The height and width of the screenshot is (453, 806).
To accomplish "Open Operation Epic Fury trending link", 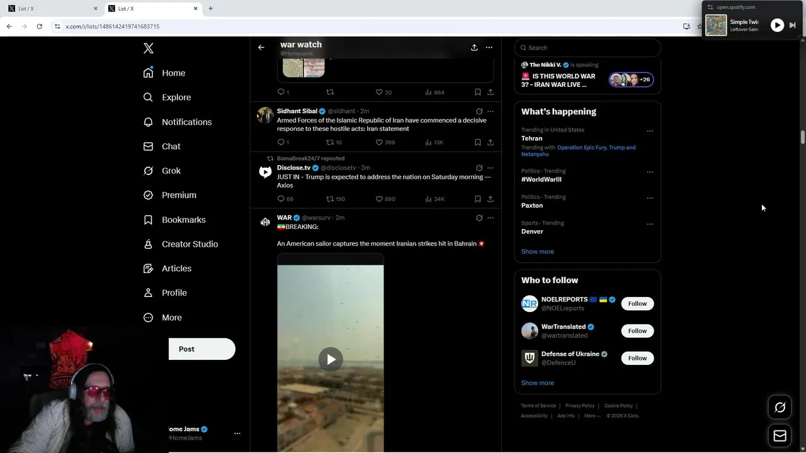I will point(581,147).
